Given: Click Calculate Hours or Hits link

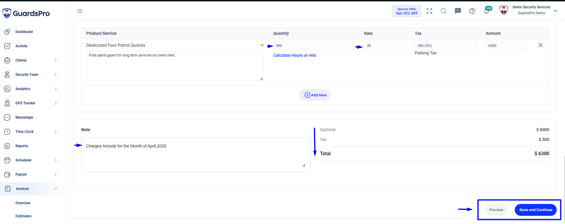Looking at the screenshot, I should click(x=295, y=55).
